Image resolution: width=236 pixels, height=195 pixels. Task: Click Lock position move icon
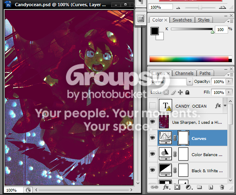(180, 92)
